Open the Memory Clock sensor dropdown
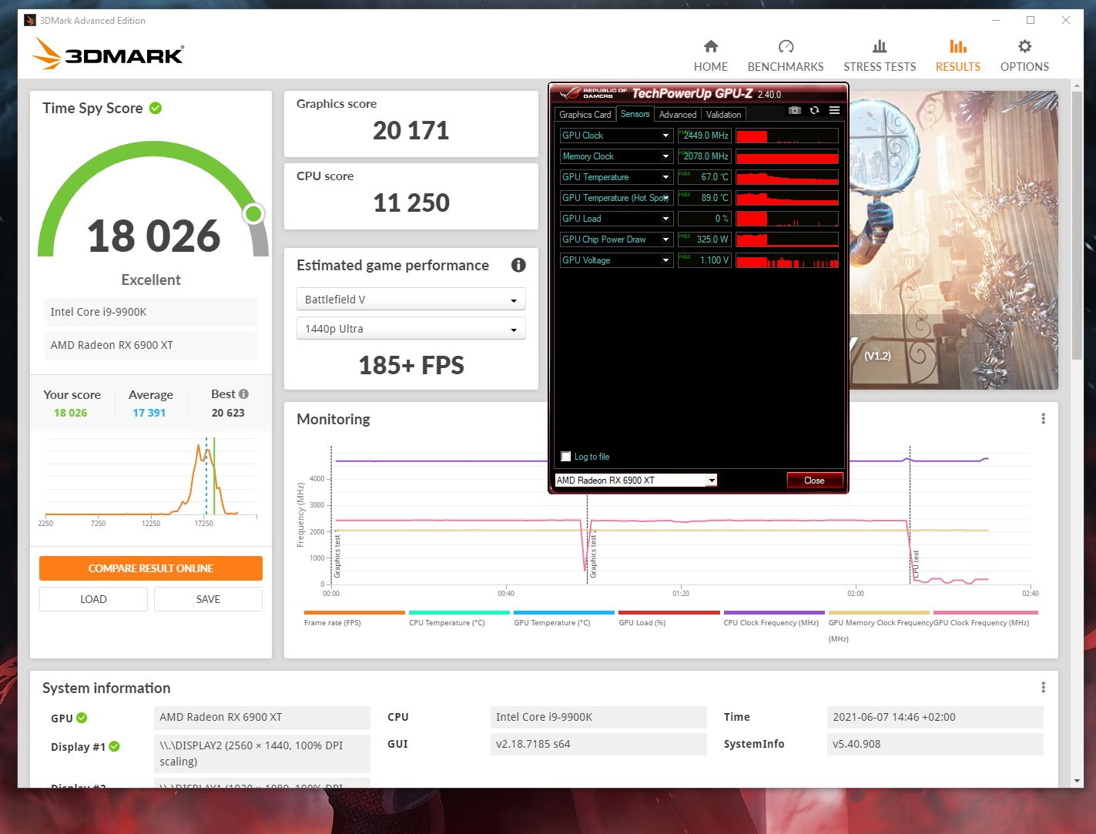The width and height of the screenshot is (1096, 834). point(665,156)
